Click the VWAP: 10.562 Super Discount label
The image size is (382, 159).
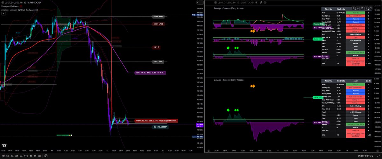click(x=156, y=121)
